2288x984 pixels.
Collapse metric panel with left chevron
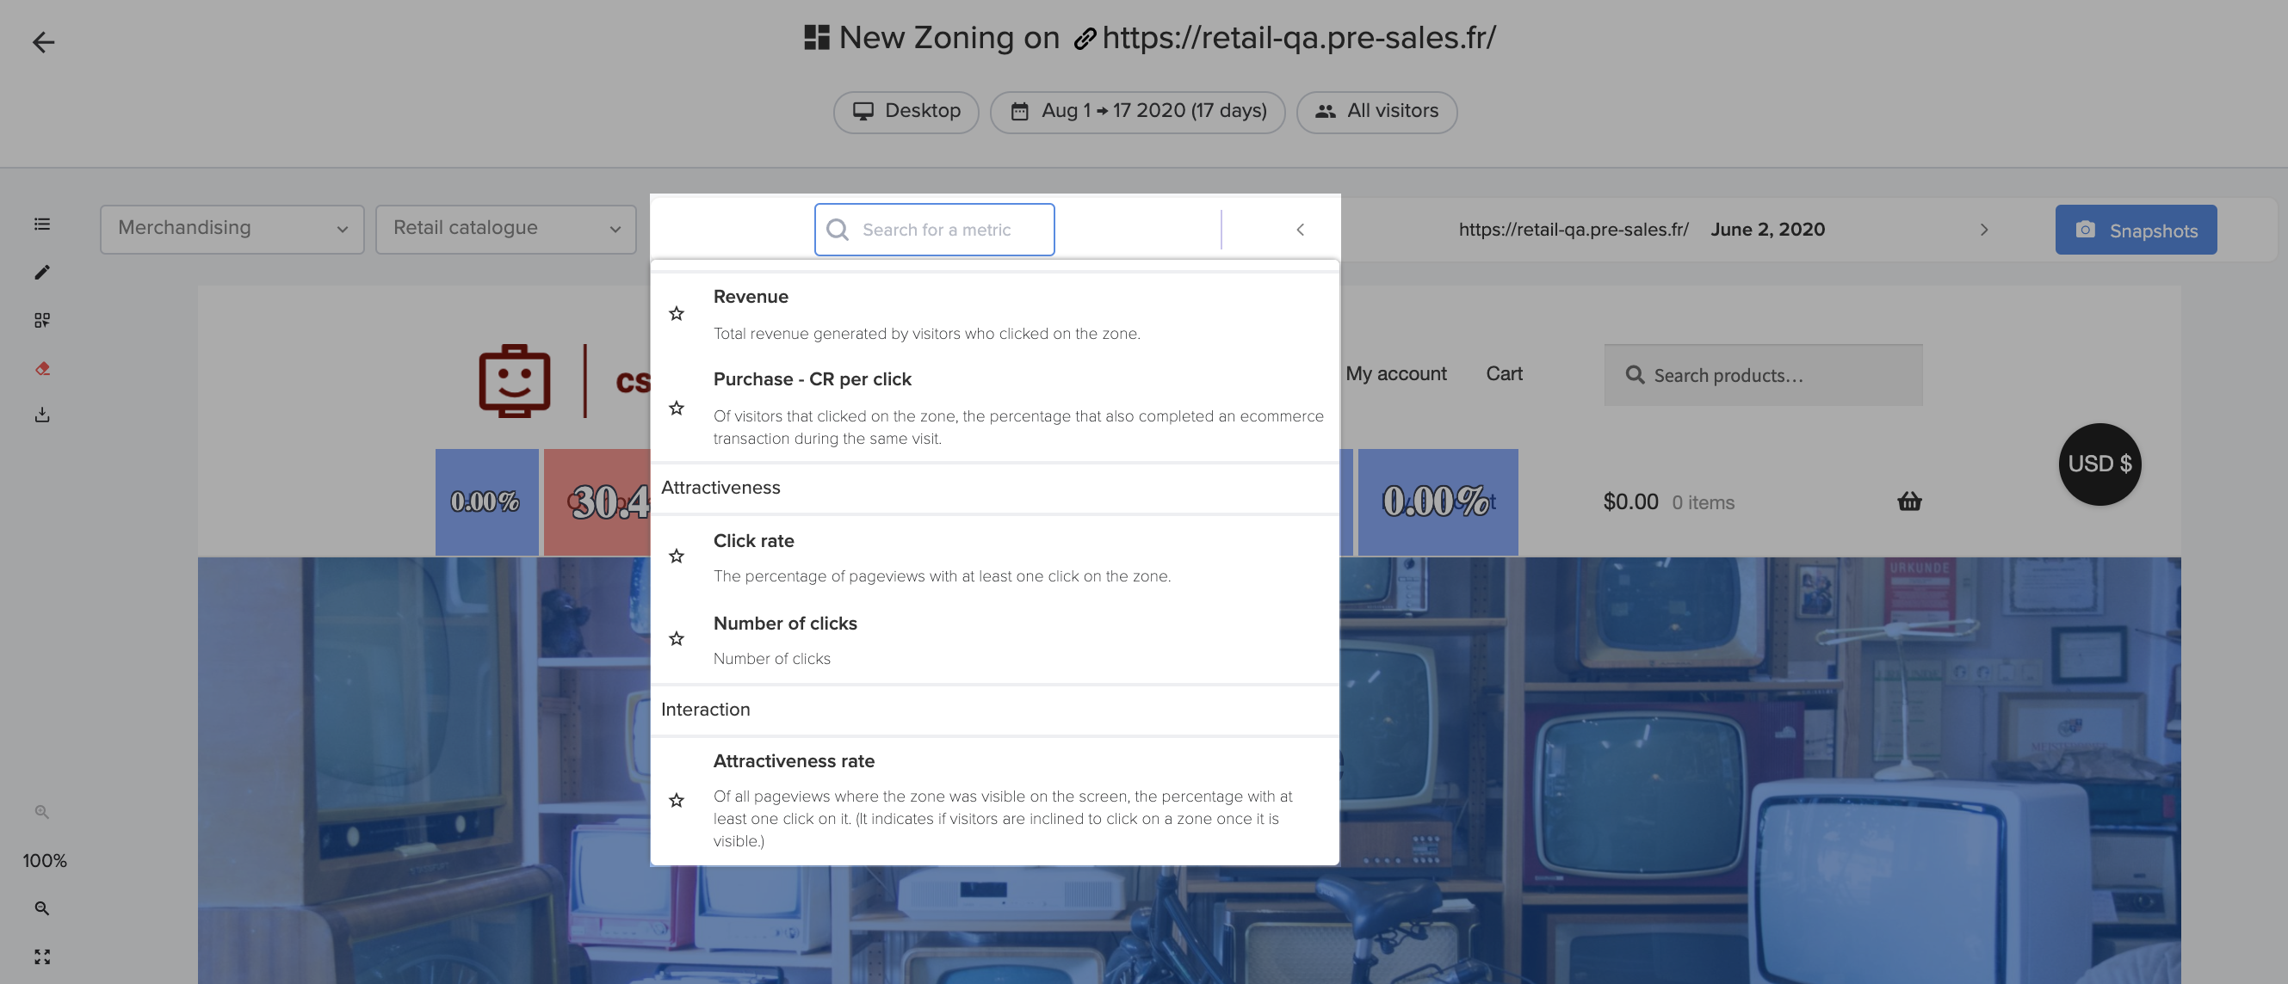[1300, 230]
